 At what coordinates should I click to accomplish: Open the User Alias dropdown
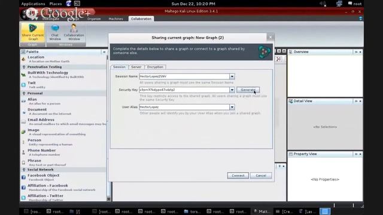232,107
